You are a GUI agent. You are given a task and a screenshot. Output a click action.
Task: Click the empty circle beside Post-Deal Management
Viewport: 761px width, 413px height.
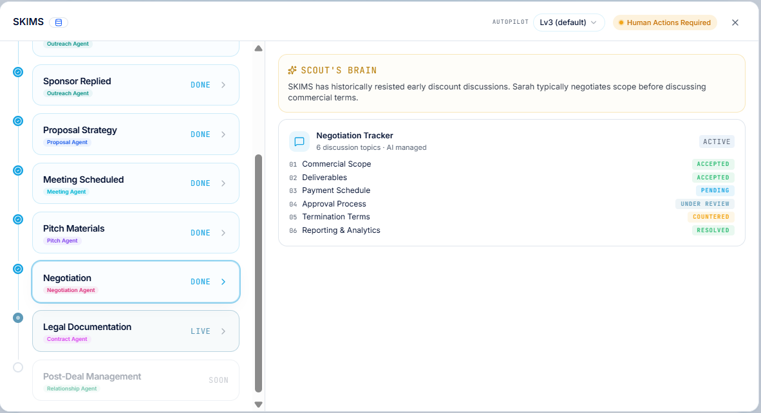click(x=18, y=367)
